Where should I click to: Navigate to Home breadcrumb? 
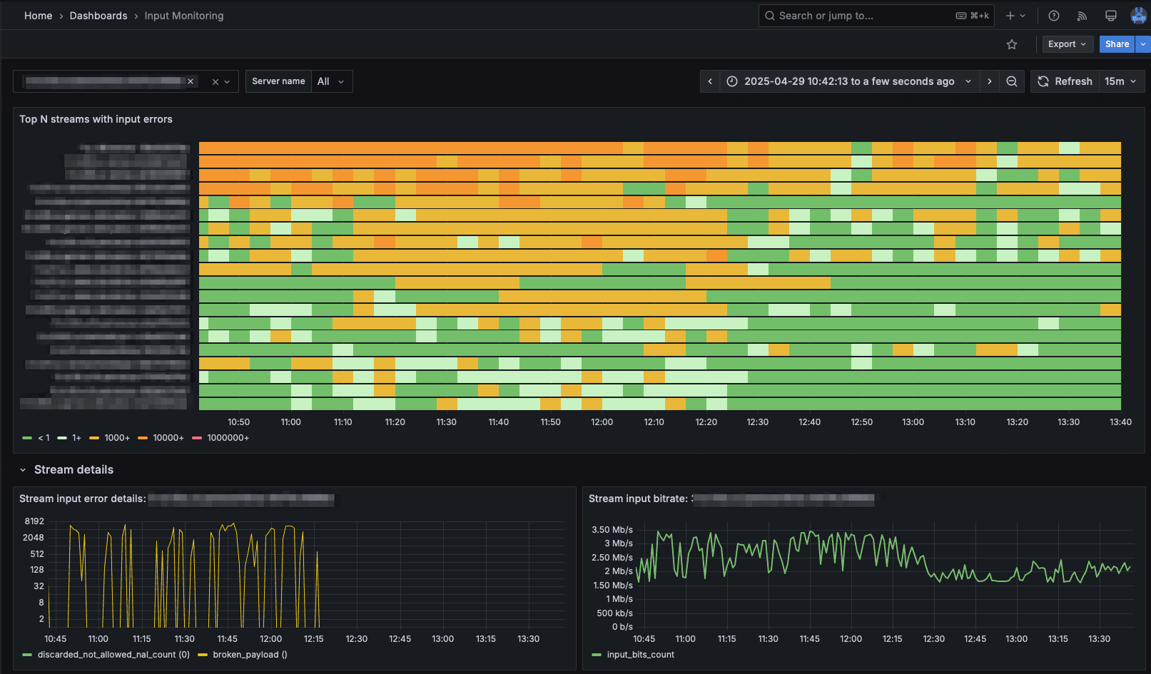point(38,16)
